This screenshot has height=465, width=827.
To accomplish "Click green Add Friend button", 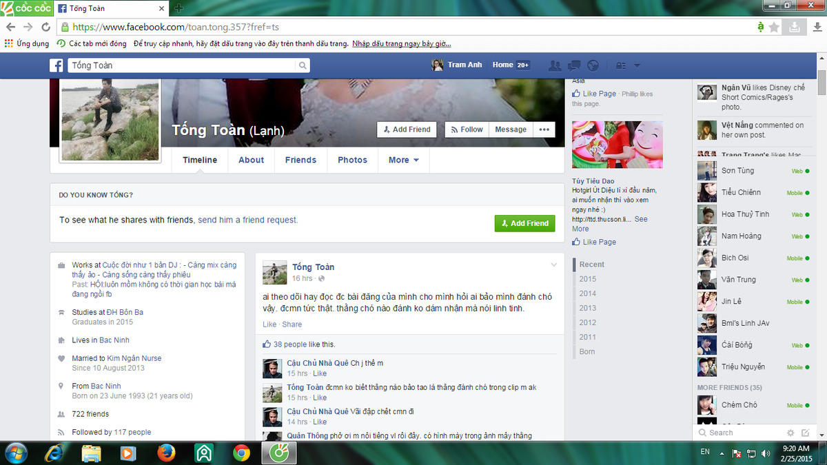I will (524, 223).
